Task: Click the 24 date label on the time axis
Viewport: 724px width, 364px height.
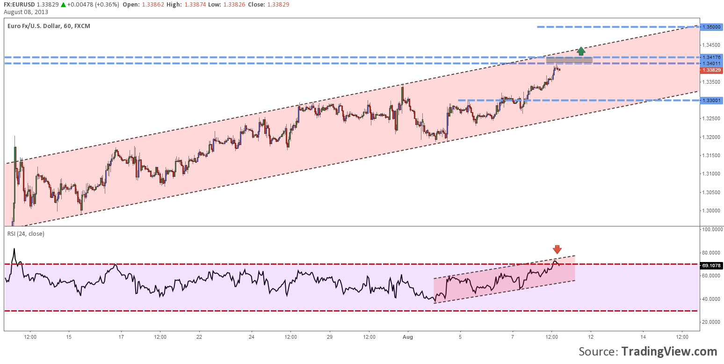Action: click(251, 336)
